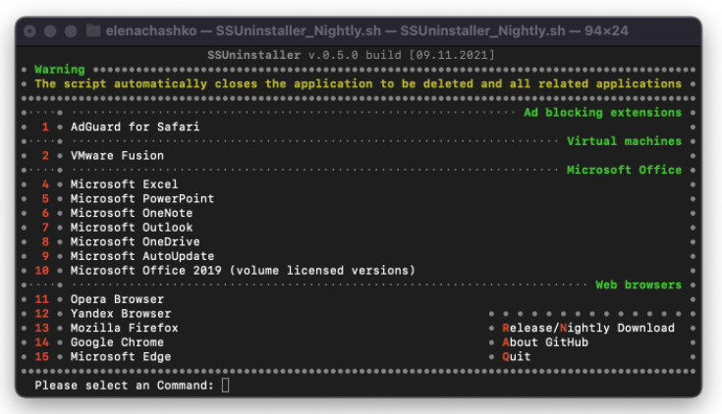Select the Microsoft OneDrive line
The height and width of the screenshot is (414, 722).
tap(135, 241)
